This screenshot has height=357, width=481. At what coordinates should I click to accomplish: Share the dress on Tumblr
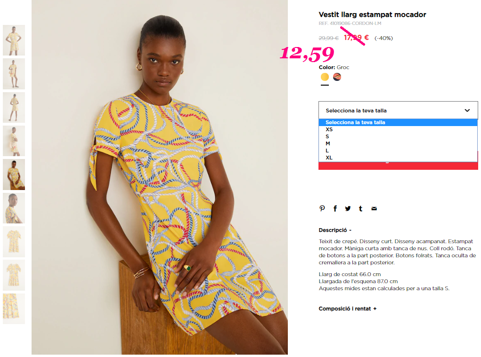(361, 208)
